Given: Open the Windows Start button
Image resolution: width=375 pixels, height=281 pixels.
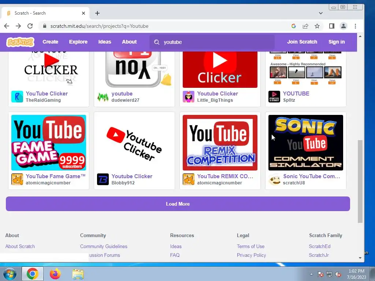Looking at the screenshot, I should pyautogui.click(x=10, y=274).
